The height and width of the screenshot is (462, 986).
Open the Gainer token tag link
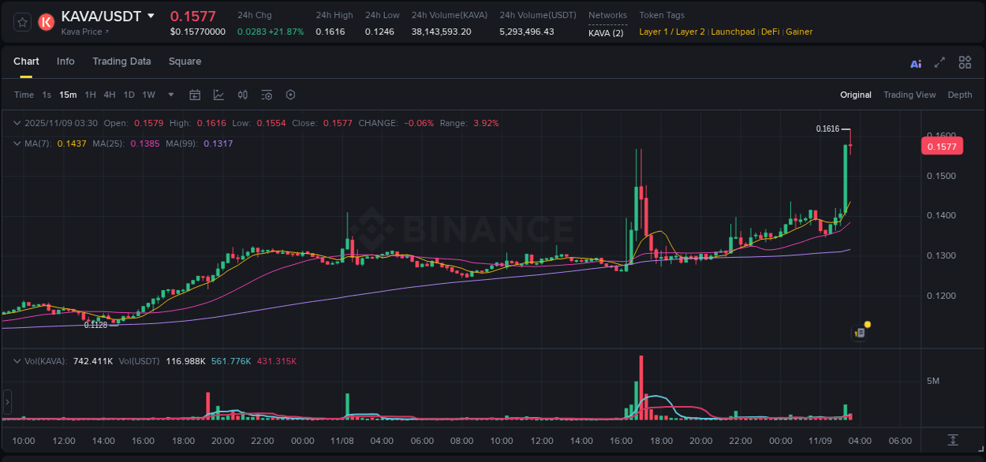(x=799, y=32)
